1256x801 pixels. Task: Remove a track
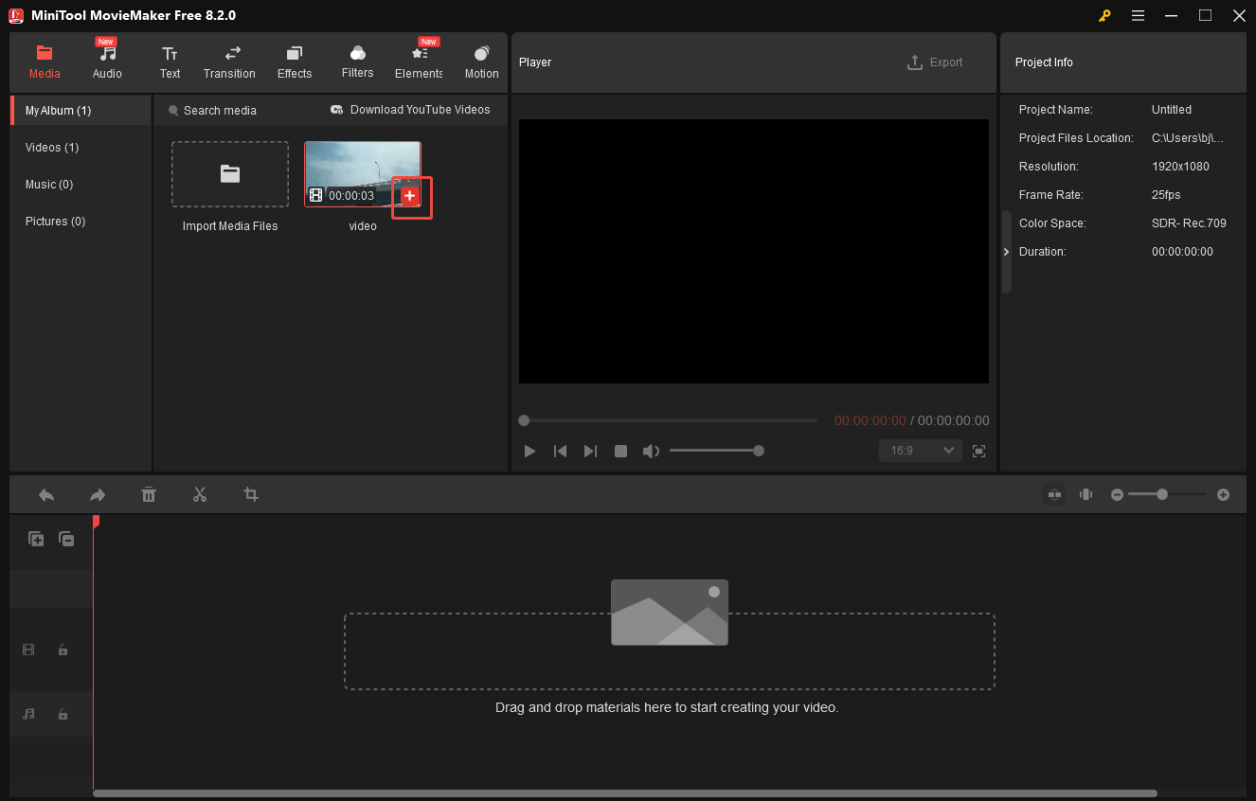tap(66, 539)
